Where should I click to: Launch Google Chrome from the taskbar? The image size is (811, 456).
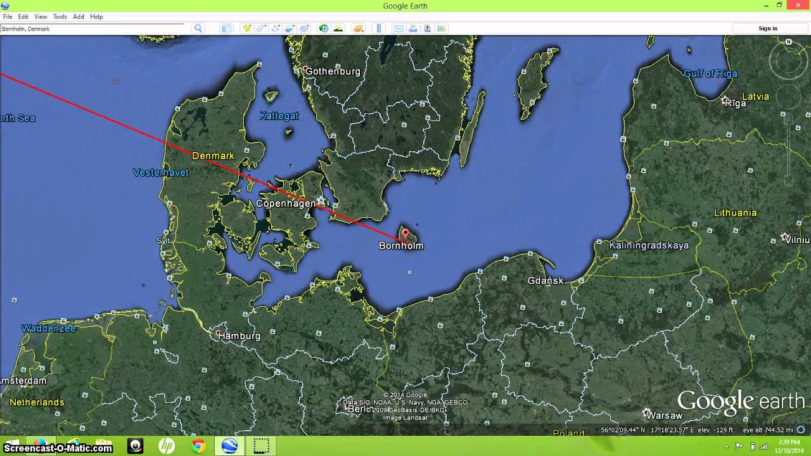point(198,446)
